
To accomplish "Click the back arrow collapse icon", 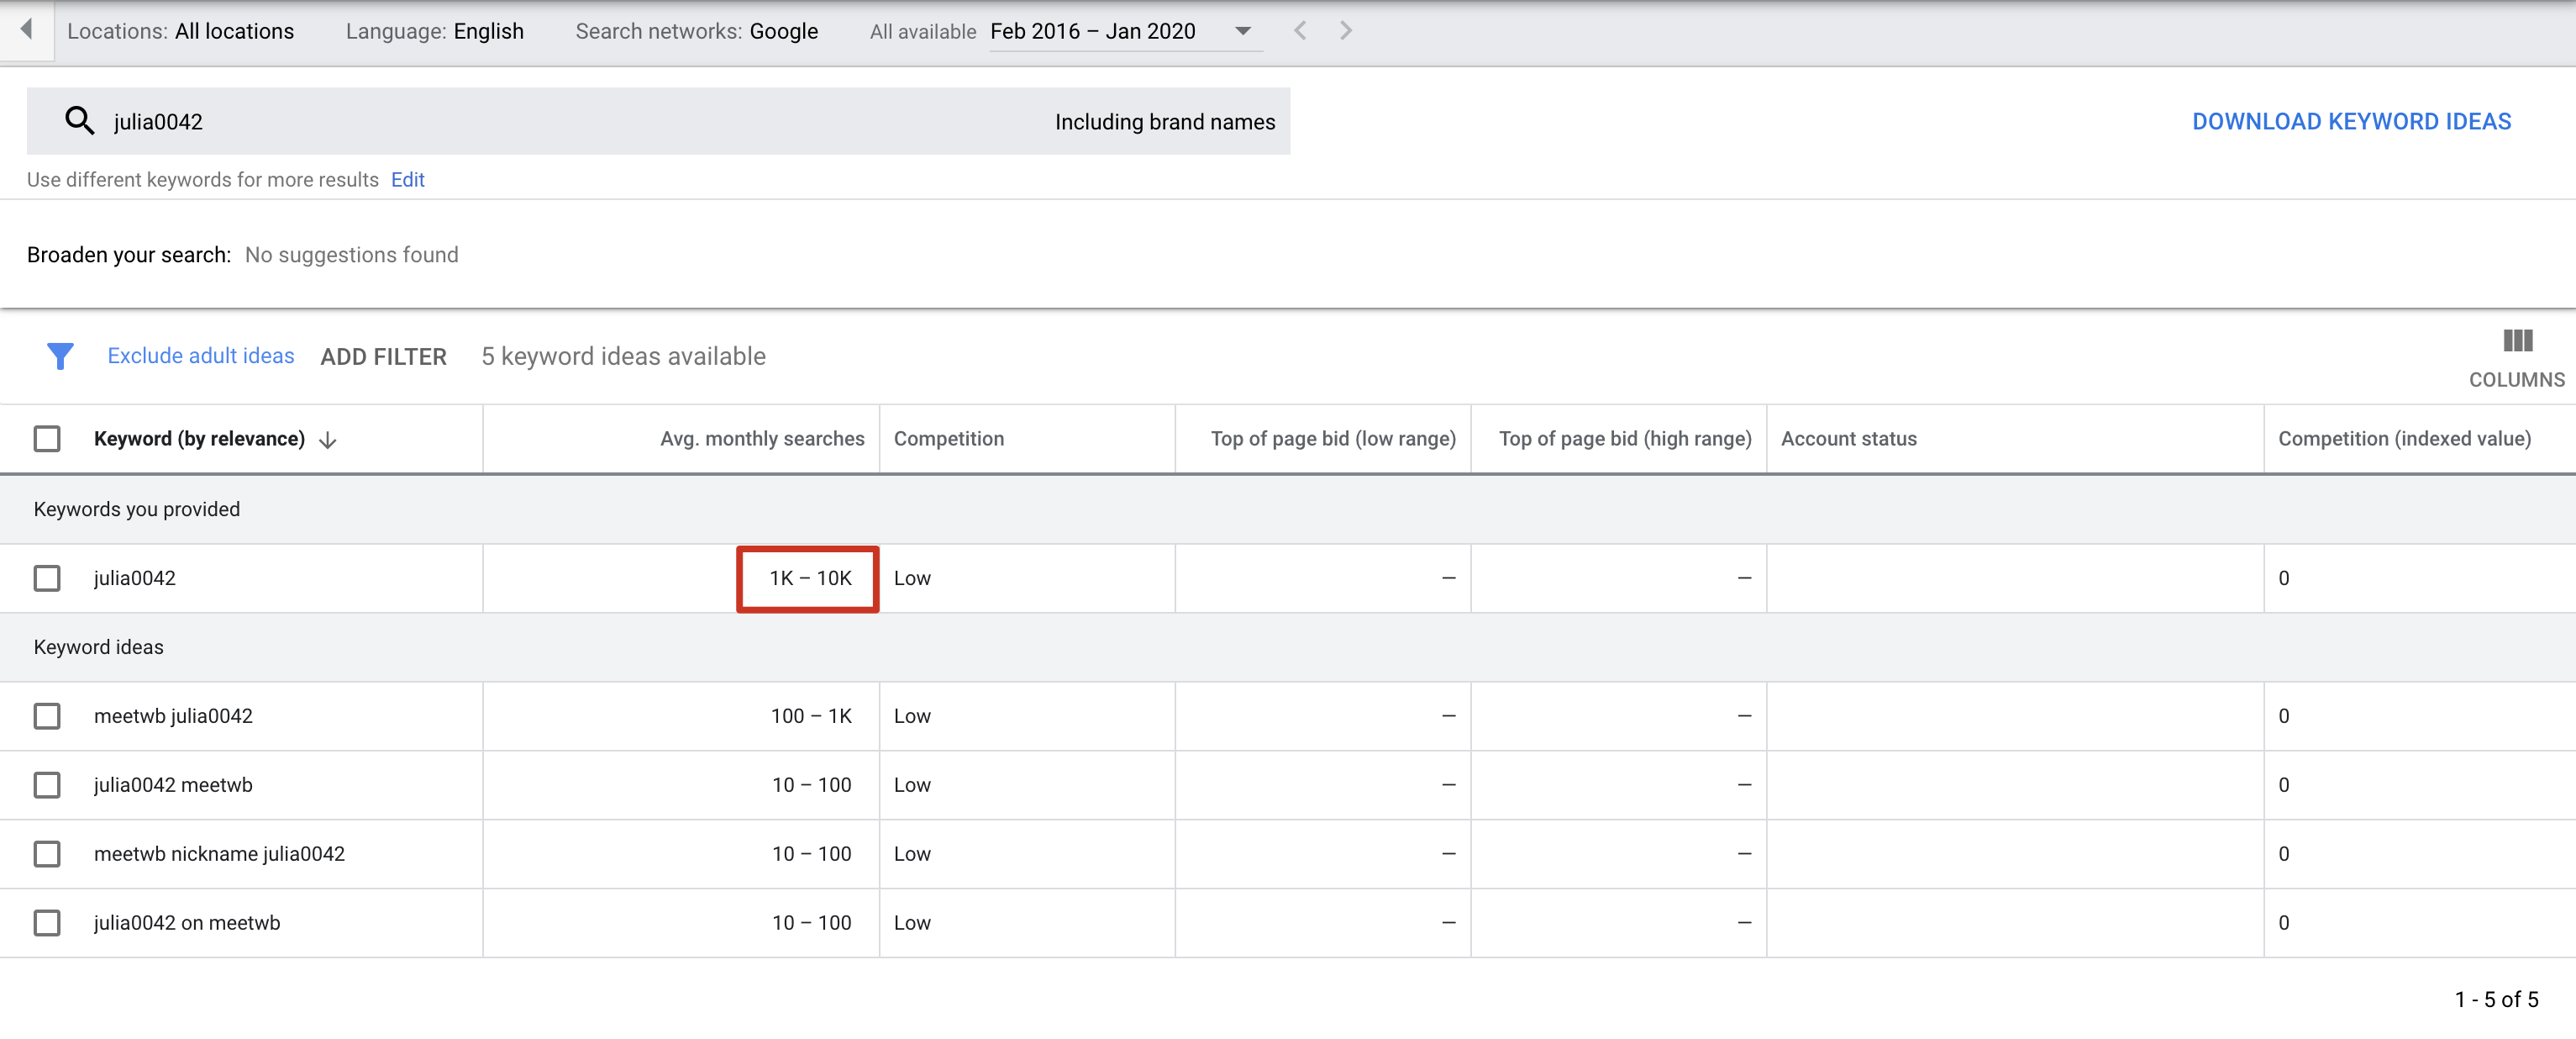I will pyautogui.click(x=26, y=30).
